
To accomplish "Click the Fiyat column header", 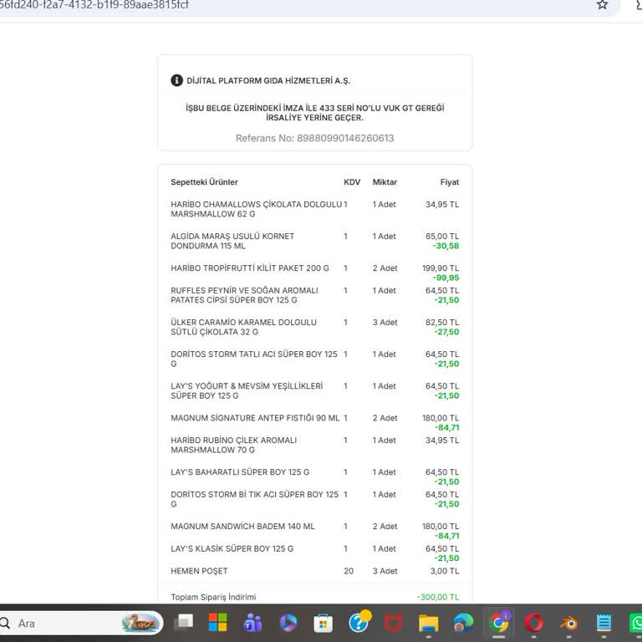I will pyautogui.click(x=449, y=181).
